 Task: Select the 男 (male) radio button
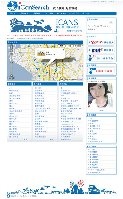[x=95, y=25]
